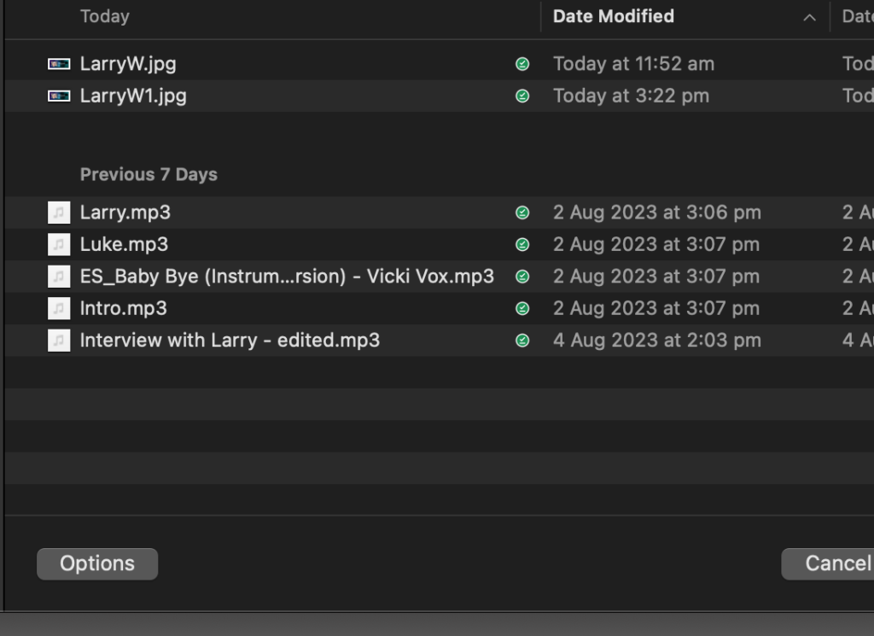Select the file named LarryW1.jpg

point(133,96)
